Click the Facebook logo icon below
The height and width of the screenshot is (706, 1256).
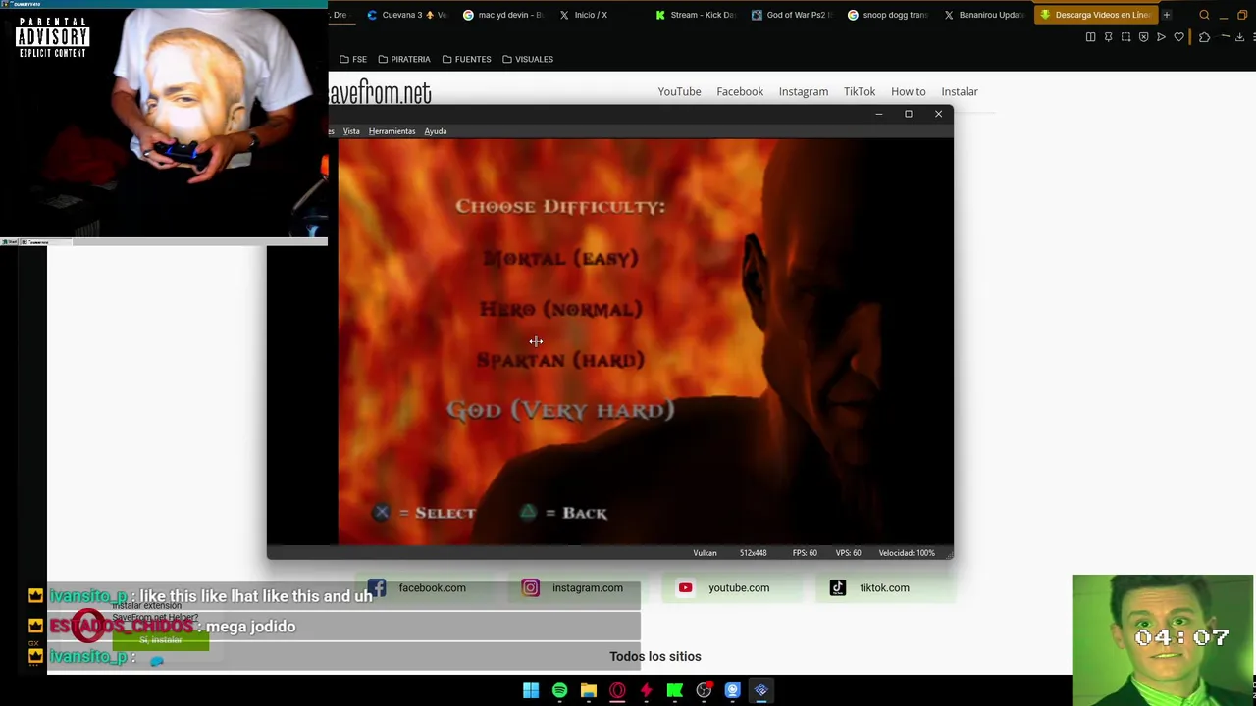click(377, 588)
